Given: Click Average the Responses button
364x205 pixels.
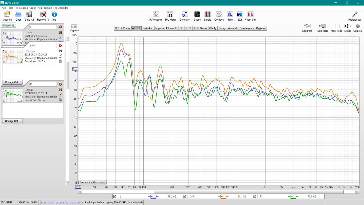Looking at the screenshot, I should point(93,183).
